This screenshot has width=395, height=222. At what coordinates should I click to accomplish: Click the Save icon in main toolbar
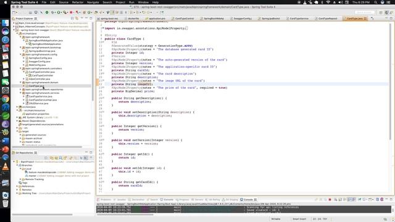[30, 12]
